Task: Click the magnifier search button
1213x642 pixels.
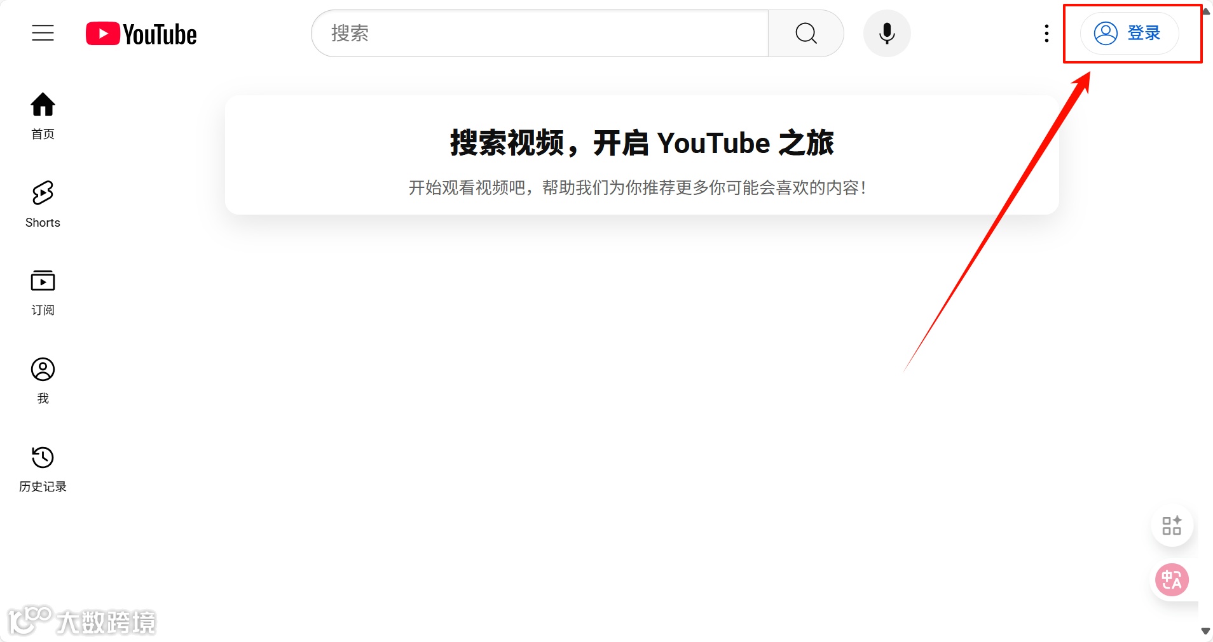Action: point(806,33)
